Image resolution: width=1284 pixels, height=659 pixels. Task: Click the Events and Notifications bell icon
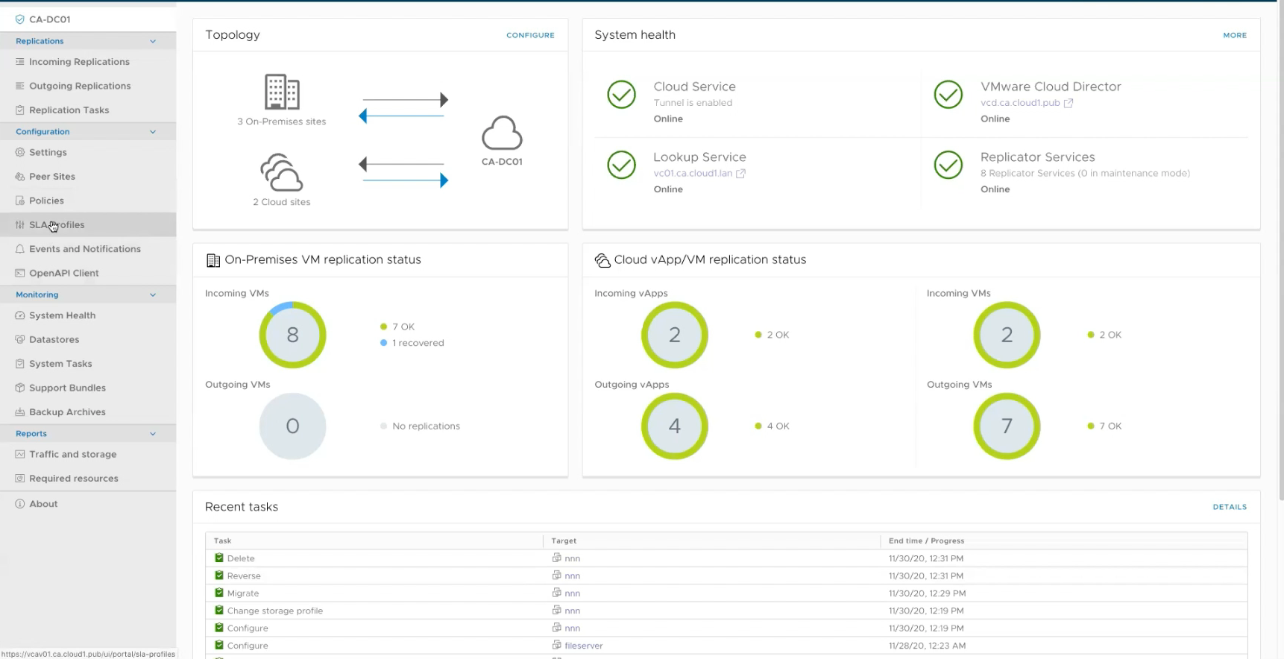click(x=20, y=249)
